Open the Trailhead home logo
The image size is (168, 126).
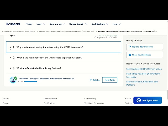13,24
